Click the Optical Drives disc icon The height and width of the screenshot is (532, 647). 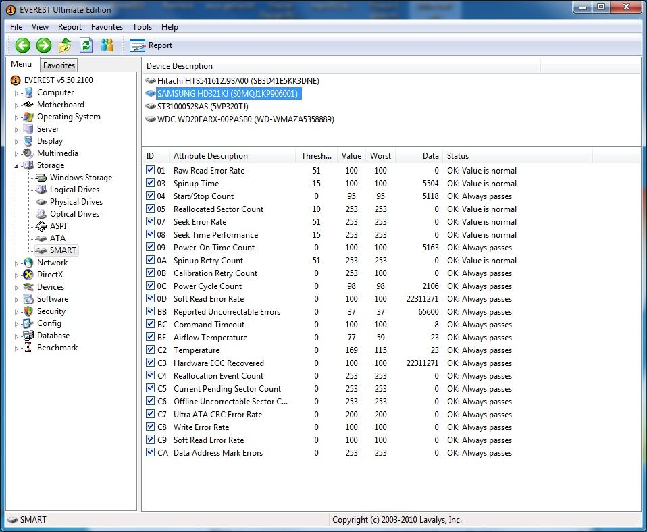(x=41, y=213)
